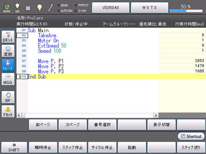
Task: Open the W0 T0 work/tool selector
Action: (149, 7)
